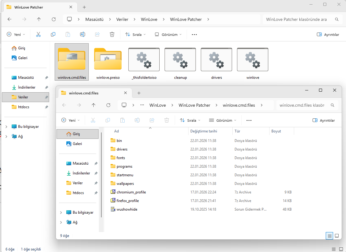Viewport: 346px width, 252px height.
Task: Select the winlove.preiso folder thumbnail
Action: [x=108, y=62]
